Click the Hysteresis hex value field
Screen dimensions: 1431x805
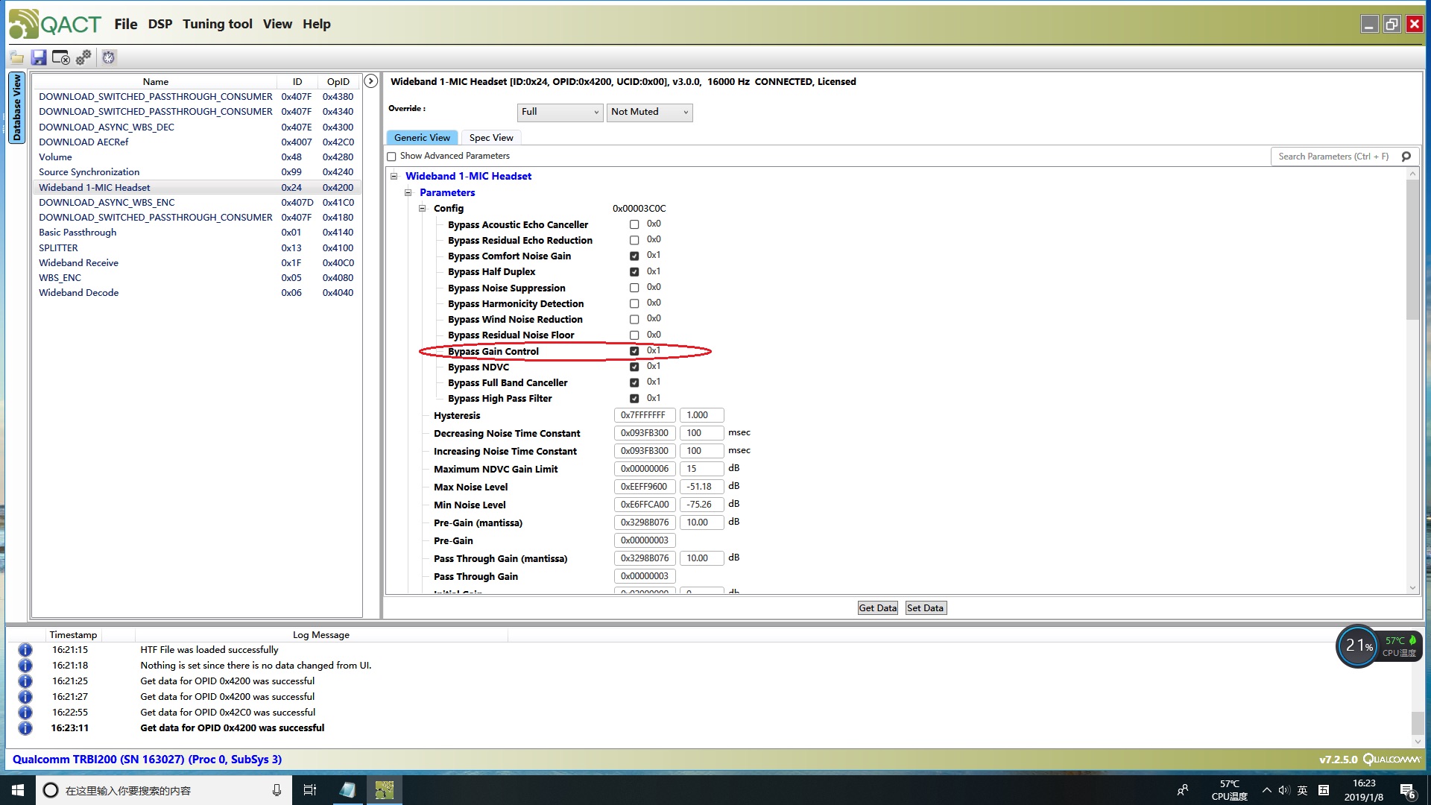[x=645, y=415]
